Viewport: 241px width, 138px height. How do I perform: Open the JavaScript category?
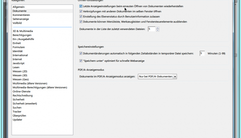(19, 63)
